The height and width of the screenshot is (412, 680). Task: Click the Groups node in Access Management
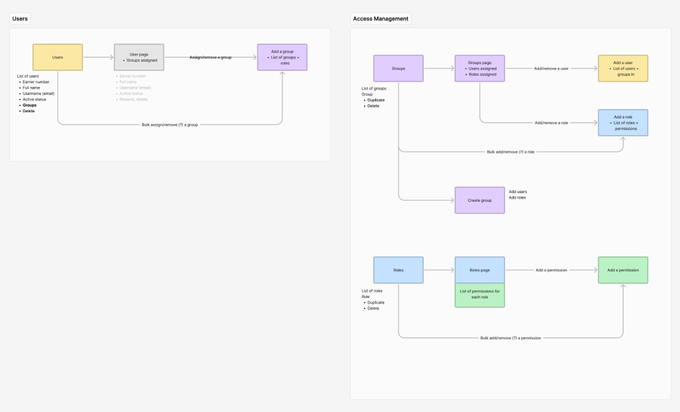(398, 68)
